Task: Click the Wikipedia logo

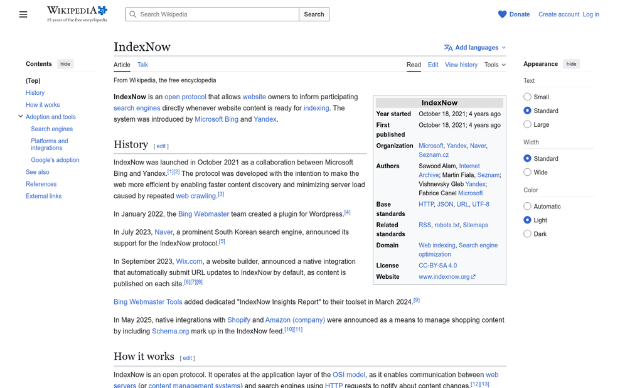Action: (77, 14)
